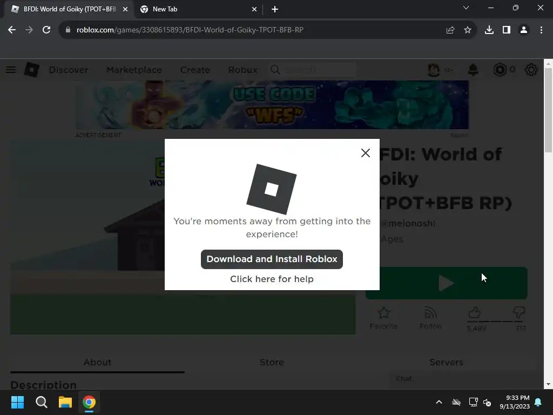This screenshot has height=415, width=553.
Task: Give a thumbs down to the game
Action: (518, 312)
